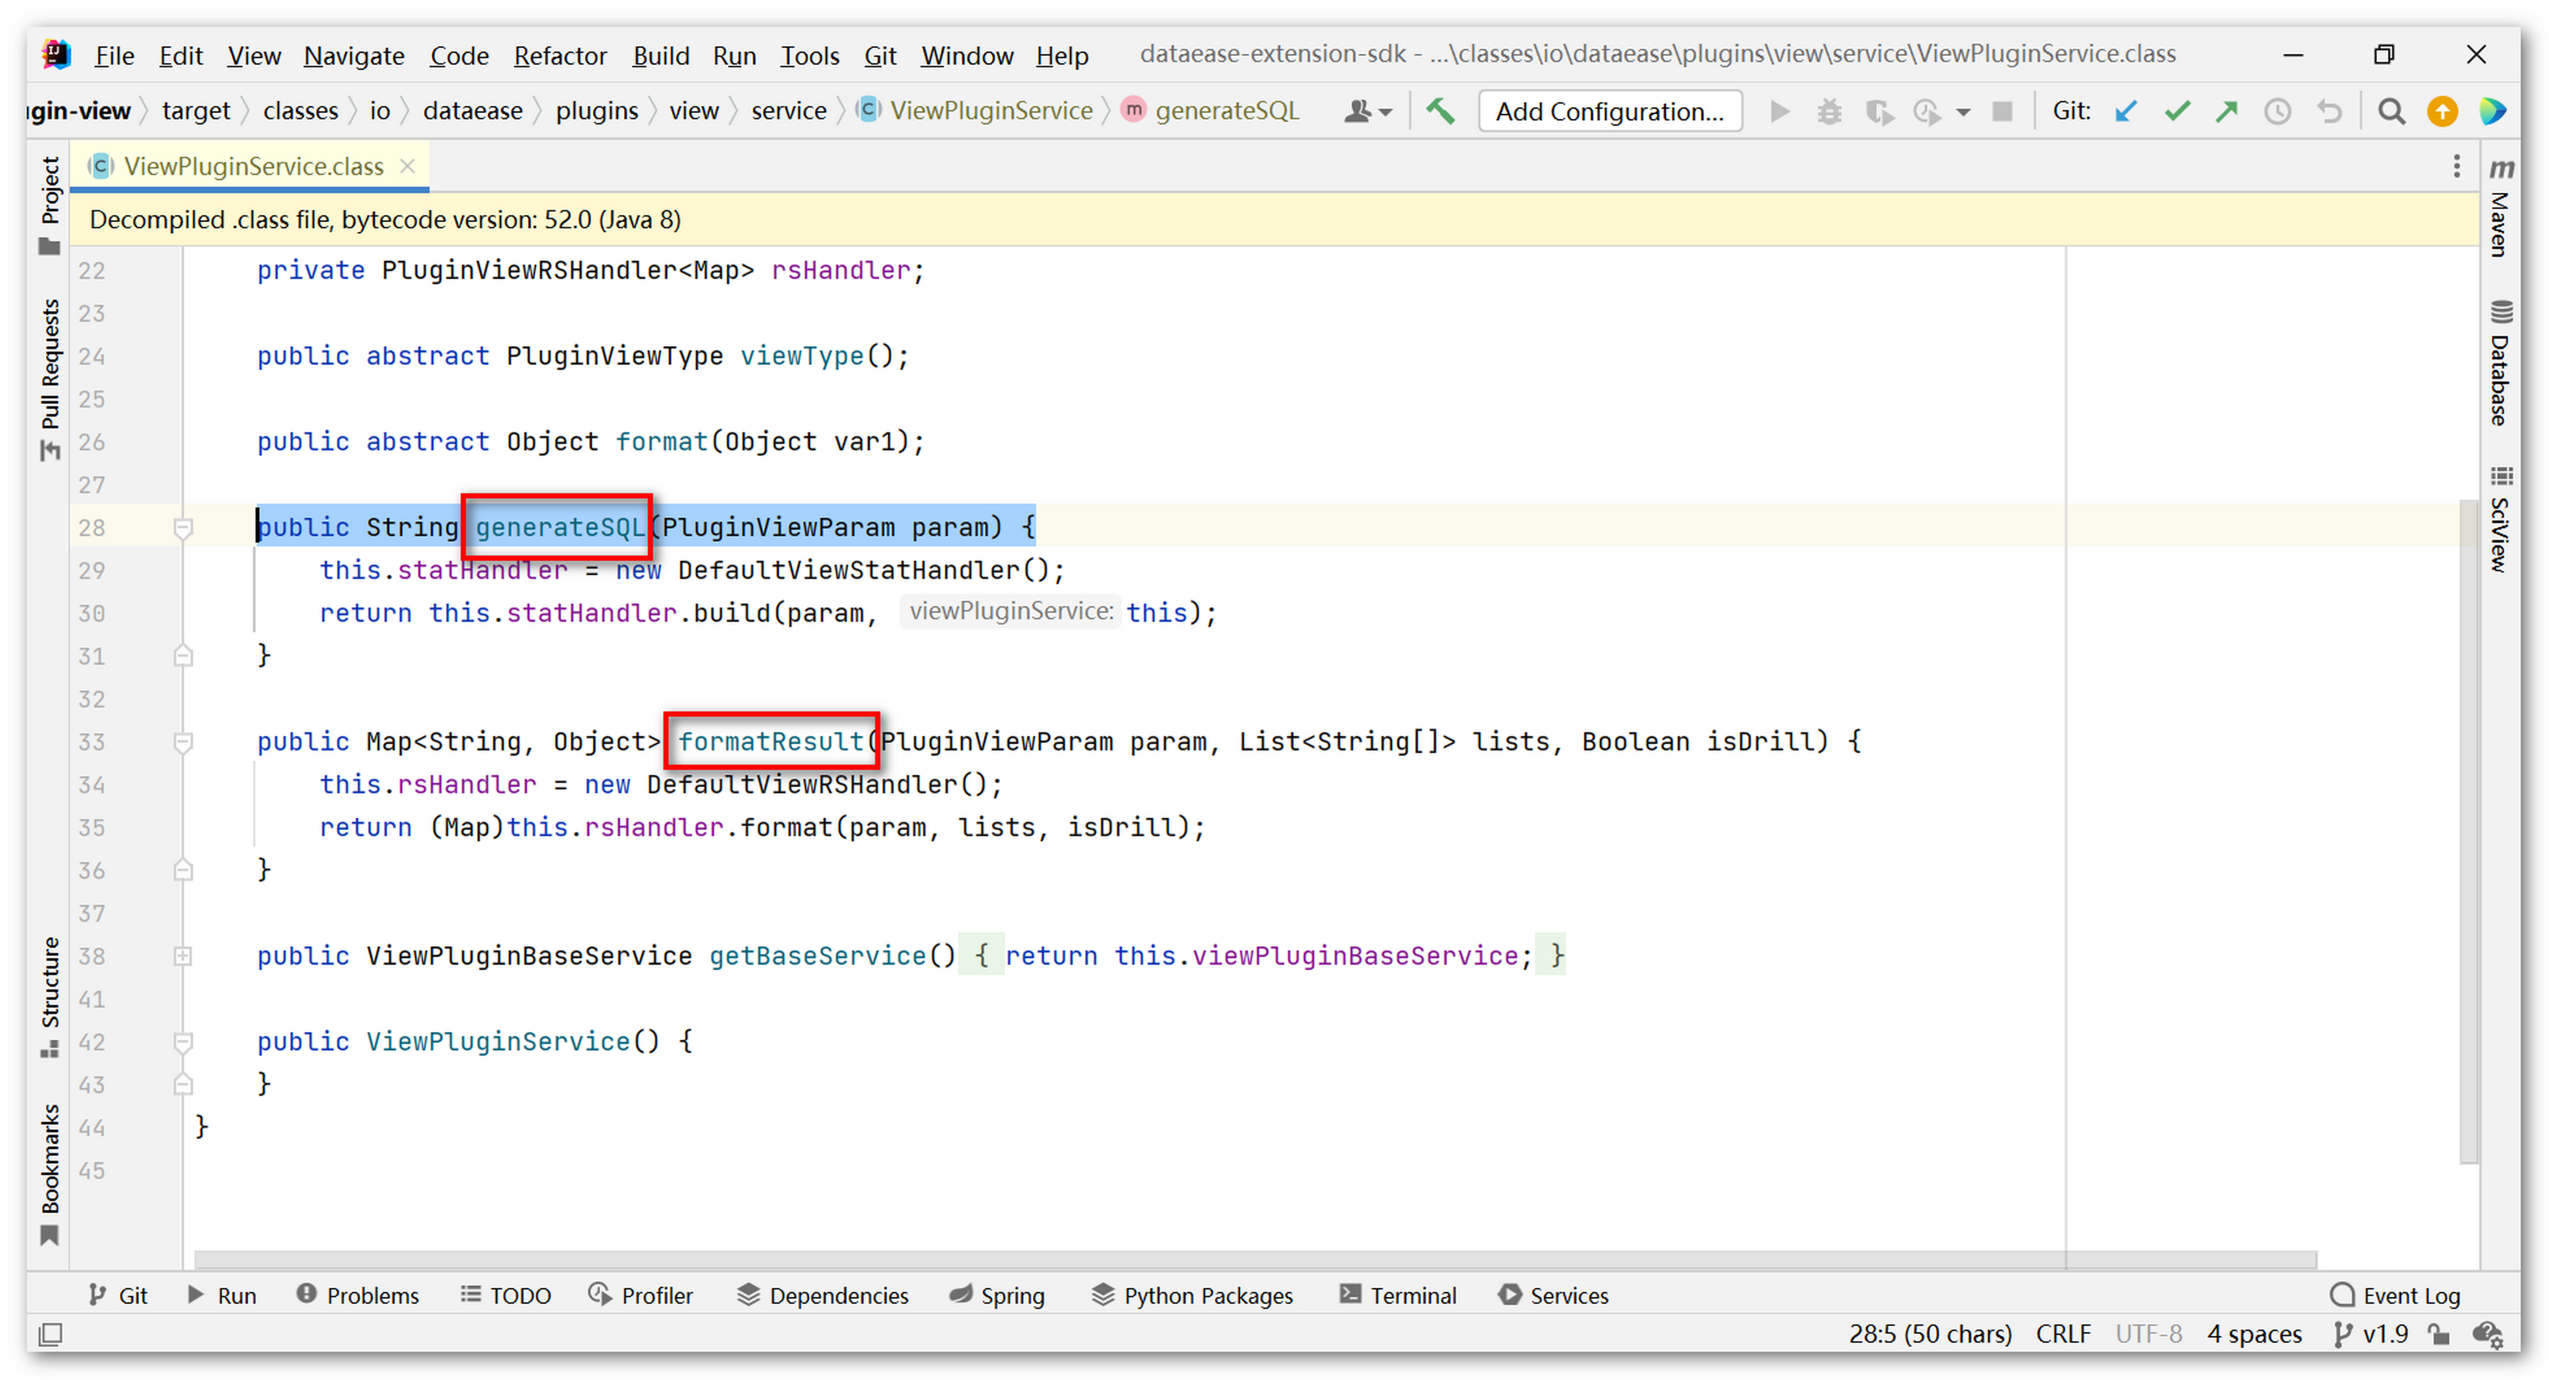Open Git show history clock icon
This screenshot has width=2549, height=1380.
coord(2277,111)
